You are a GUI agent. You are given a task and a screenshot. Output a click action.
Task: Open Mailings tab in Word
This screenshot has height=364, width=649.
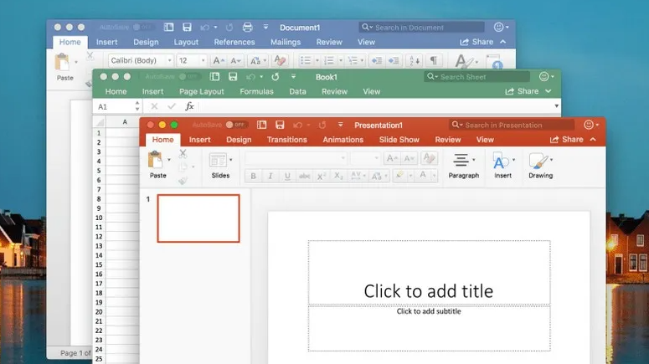pos(286,42)
